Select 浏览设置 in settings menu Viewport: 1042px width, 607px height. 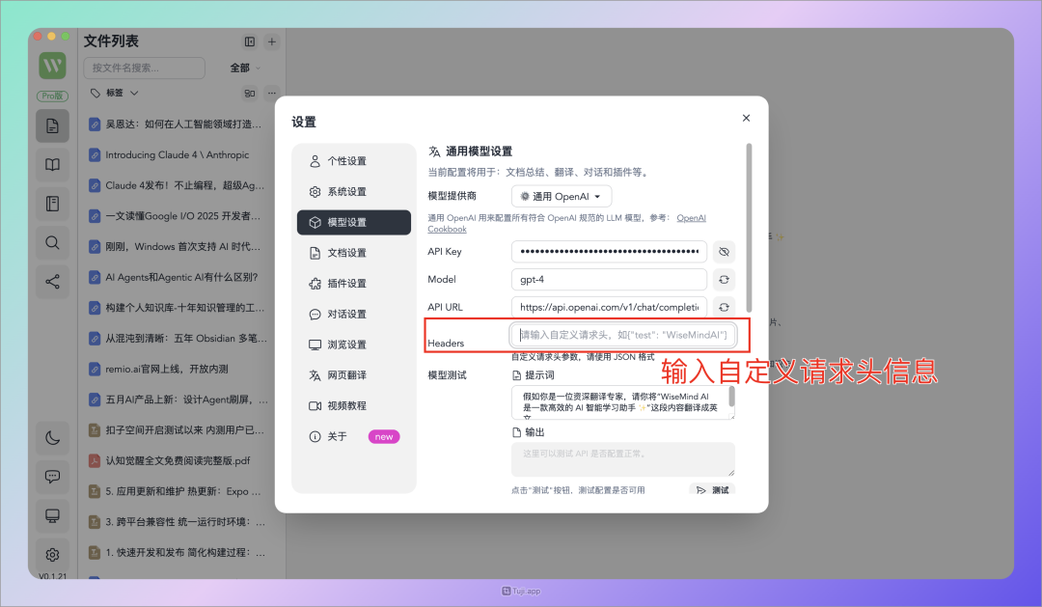[353, 345]
